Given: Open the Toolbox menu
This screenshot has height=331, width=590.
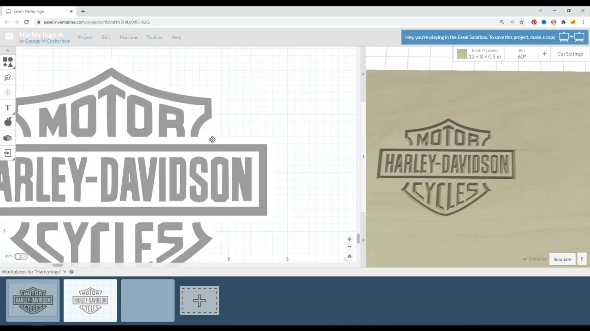Looking at the screenshot, I should pyautogui.click(x=154, y=37).
